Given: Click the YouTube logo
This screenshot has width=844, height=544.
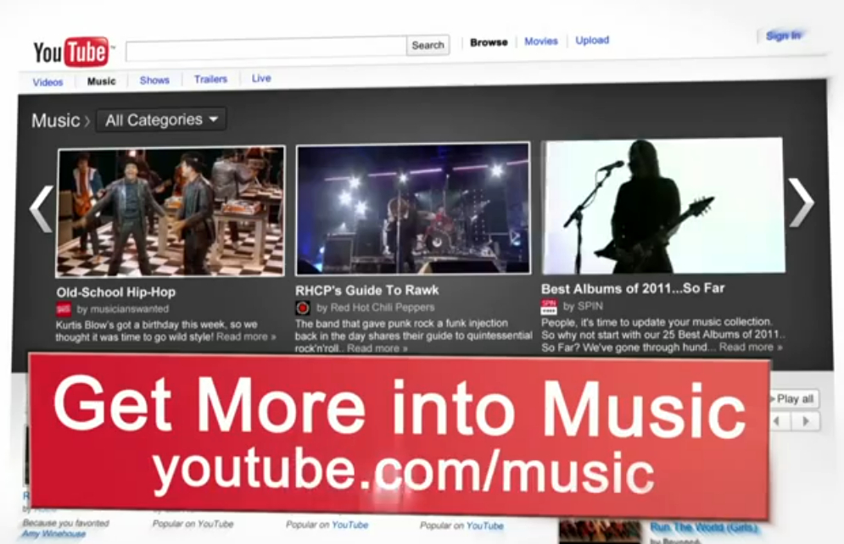Looking at the screenshot, I should click(74, 52).
